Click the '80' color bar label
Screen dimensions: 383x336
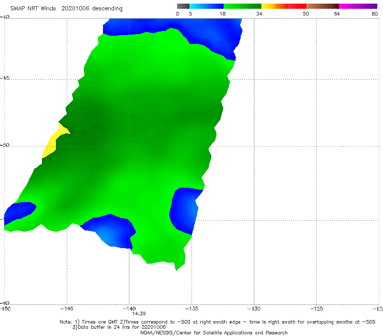pos(375,13)
